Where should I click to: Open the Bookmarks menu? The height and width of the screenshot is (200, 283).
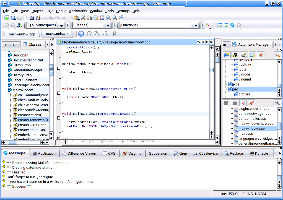(x=78, y=11)
